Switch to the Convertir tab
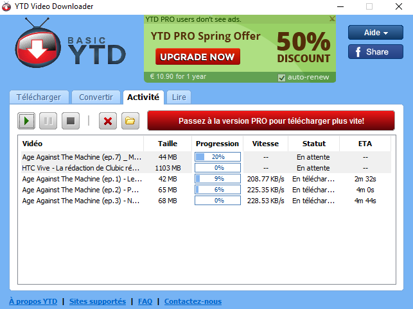The width and height of the screenshot is (413, 309). pos(96,97)
